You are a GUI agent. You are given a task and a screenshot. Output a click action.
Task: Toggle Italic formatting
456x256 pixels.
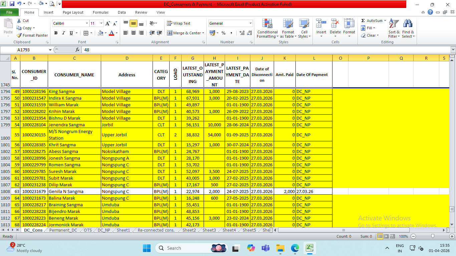(63, 33)
